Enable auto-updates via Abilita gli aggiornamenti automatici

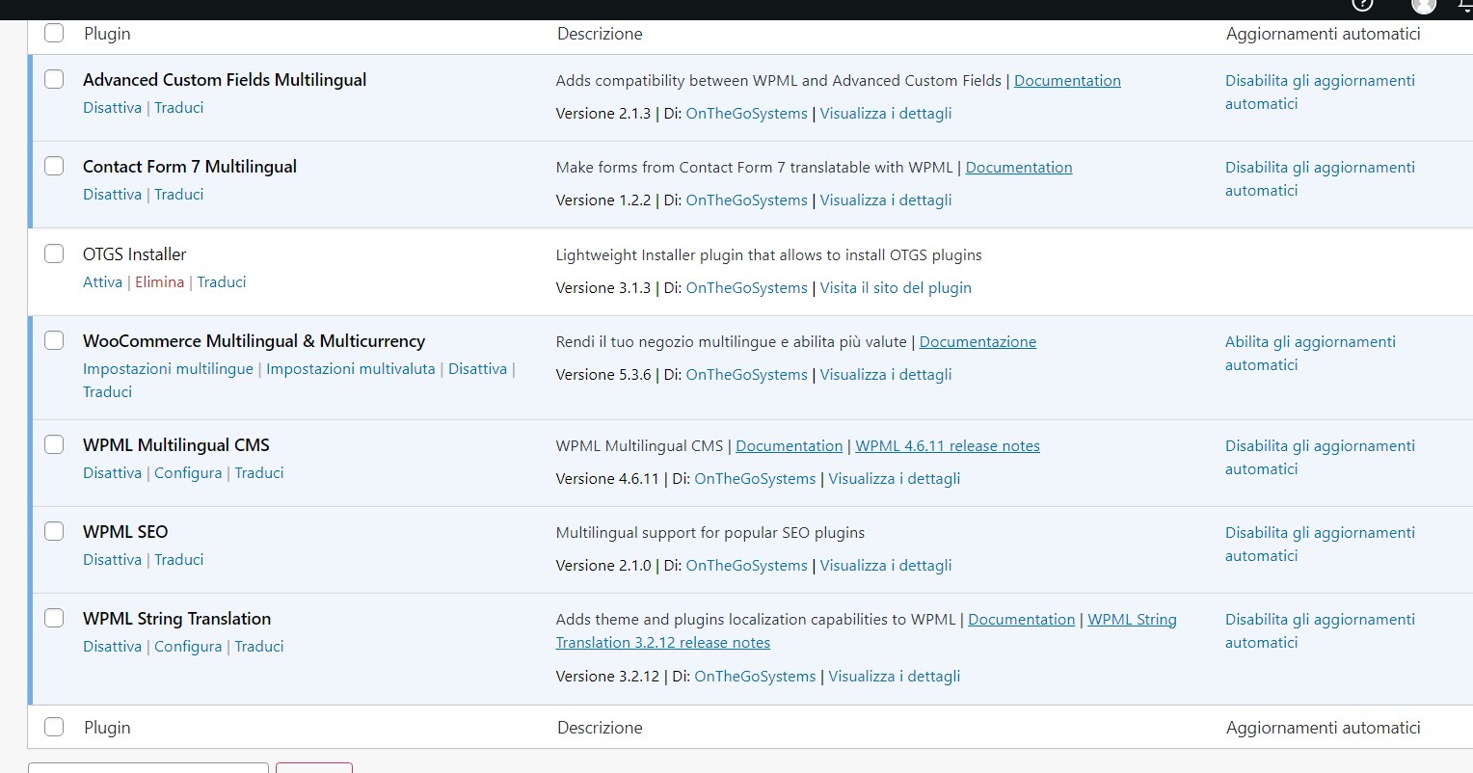[x=1310, y=353]
